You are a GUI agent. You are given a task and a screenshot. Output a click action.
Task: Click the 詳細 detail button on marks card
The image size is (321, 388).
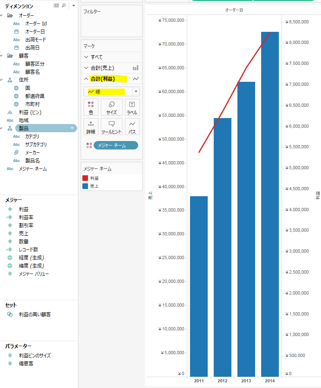click(91, 127)
